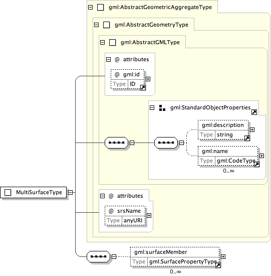Viewport: 271px width, 276px height.
Task: Collapse the gml:AbstractGMLType container
Action: (102, 43)
